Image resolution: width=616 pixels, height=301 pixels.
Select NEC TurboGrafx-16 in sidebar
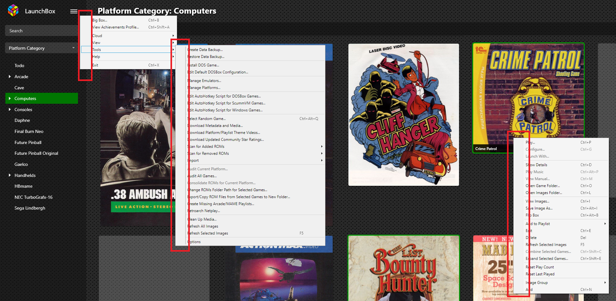tap(34, 197)
